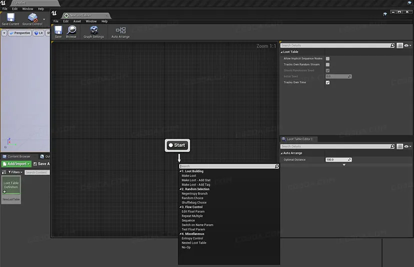Click grid view icon in lower details panel
Viewport: 414px width, 267px height.
400,146
